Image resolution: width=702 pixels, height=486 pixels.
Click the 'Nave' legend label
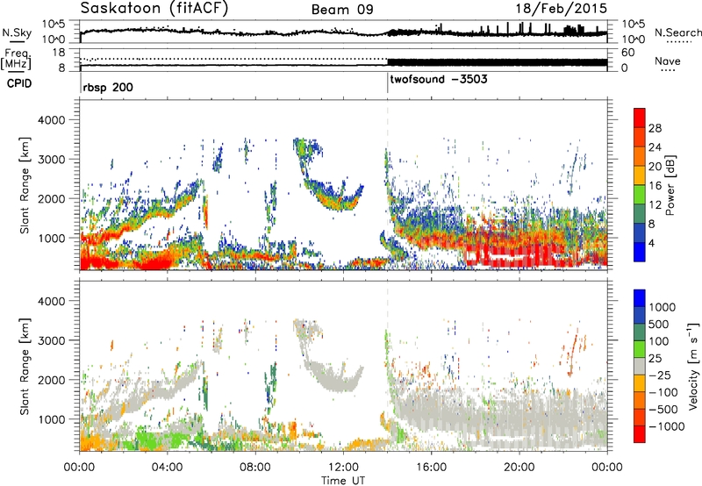tap(668, 61)
